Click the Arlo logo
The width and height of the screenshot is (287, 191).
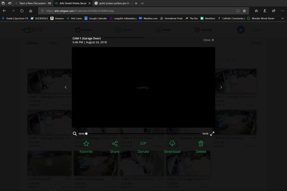[x=32, y=30]
